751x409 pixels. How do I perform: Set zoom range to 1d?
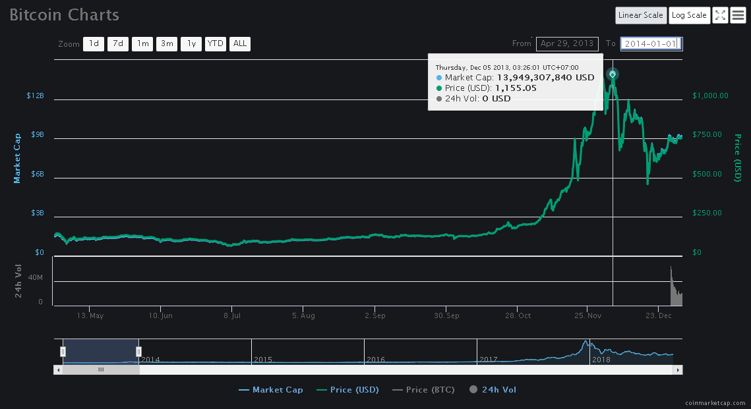(x=94, y=43)
